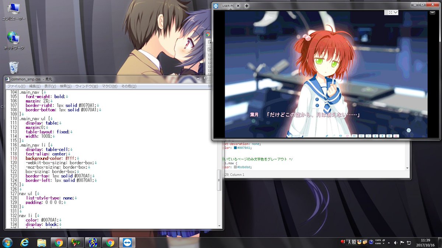Click the game's save upload-arrow button
The image size is (442, 248).
[375, 136]
